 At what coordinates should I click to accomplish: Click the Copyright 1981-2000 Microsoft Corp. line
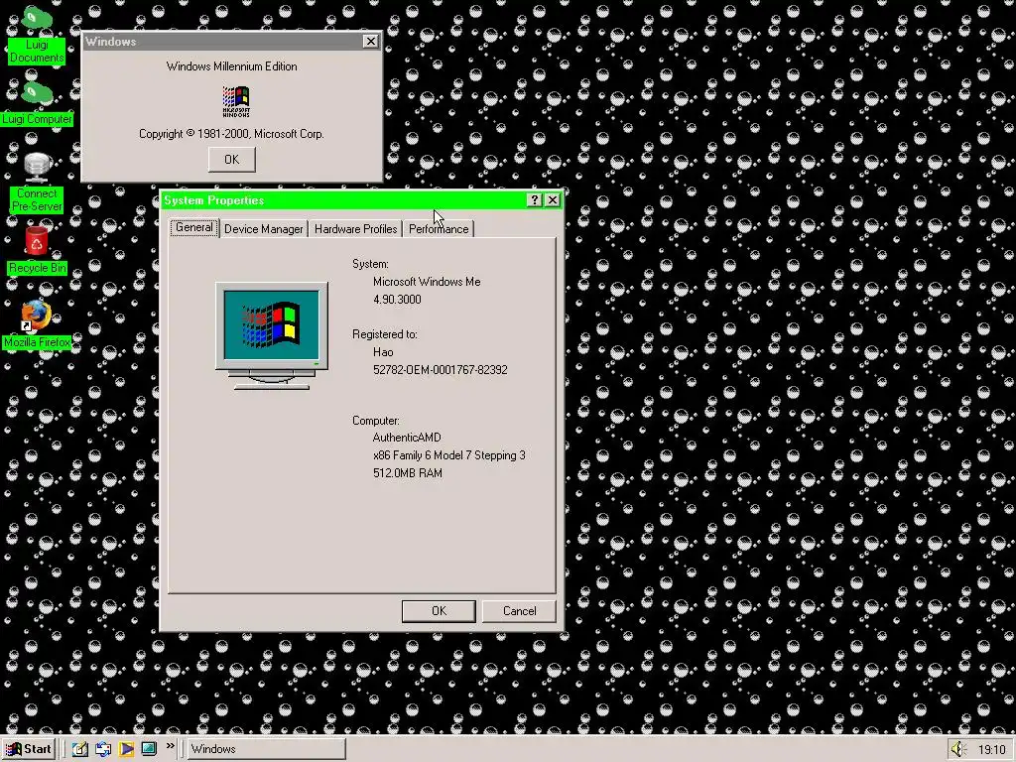click(231, 134)
